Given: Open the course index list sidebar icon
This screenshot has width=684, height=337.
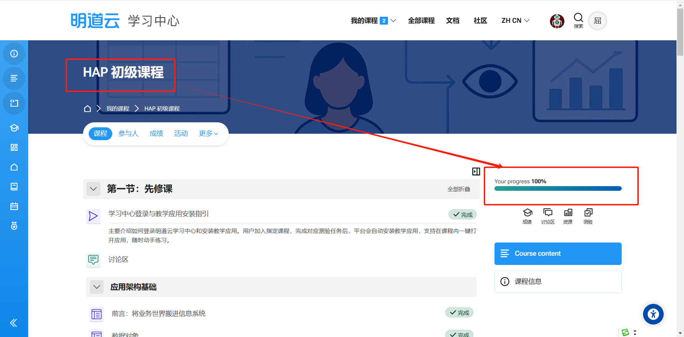Looking at the screenshot, I should pos(14,78).
